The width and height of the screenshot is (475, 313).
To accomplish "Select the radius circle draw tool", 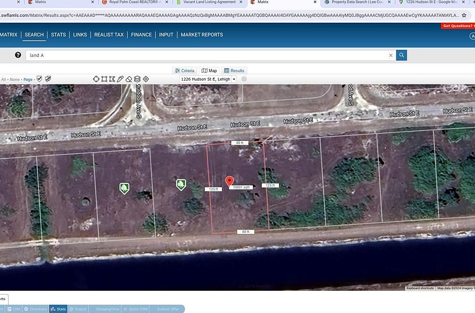I will pos(96,79).
